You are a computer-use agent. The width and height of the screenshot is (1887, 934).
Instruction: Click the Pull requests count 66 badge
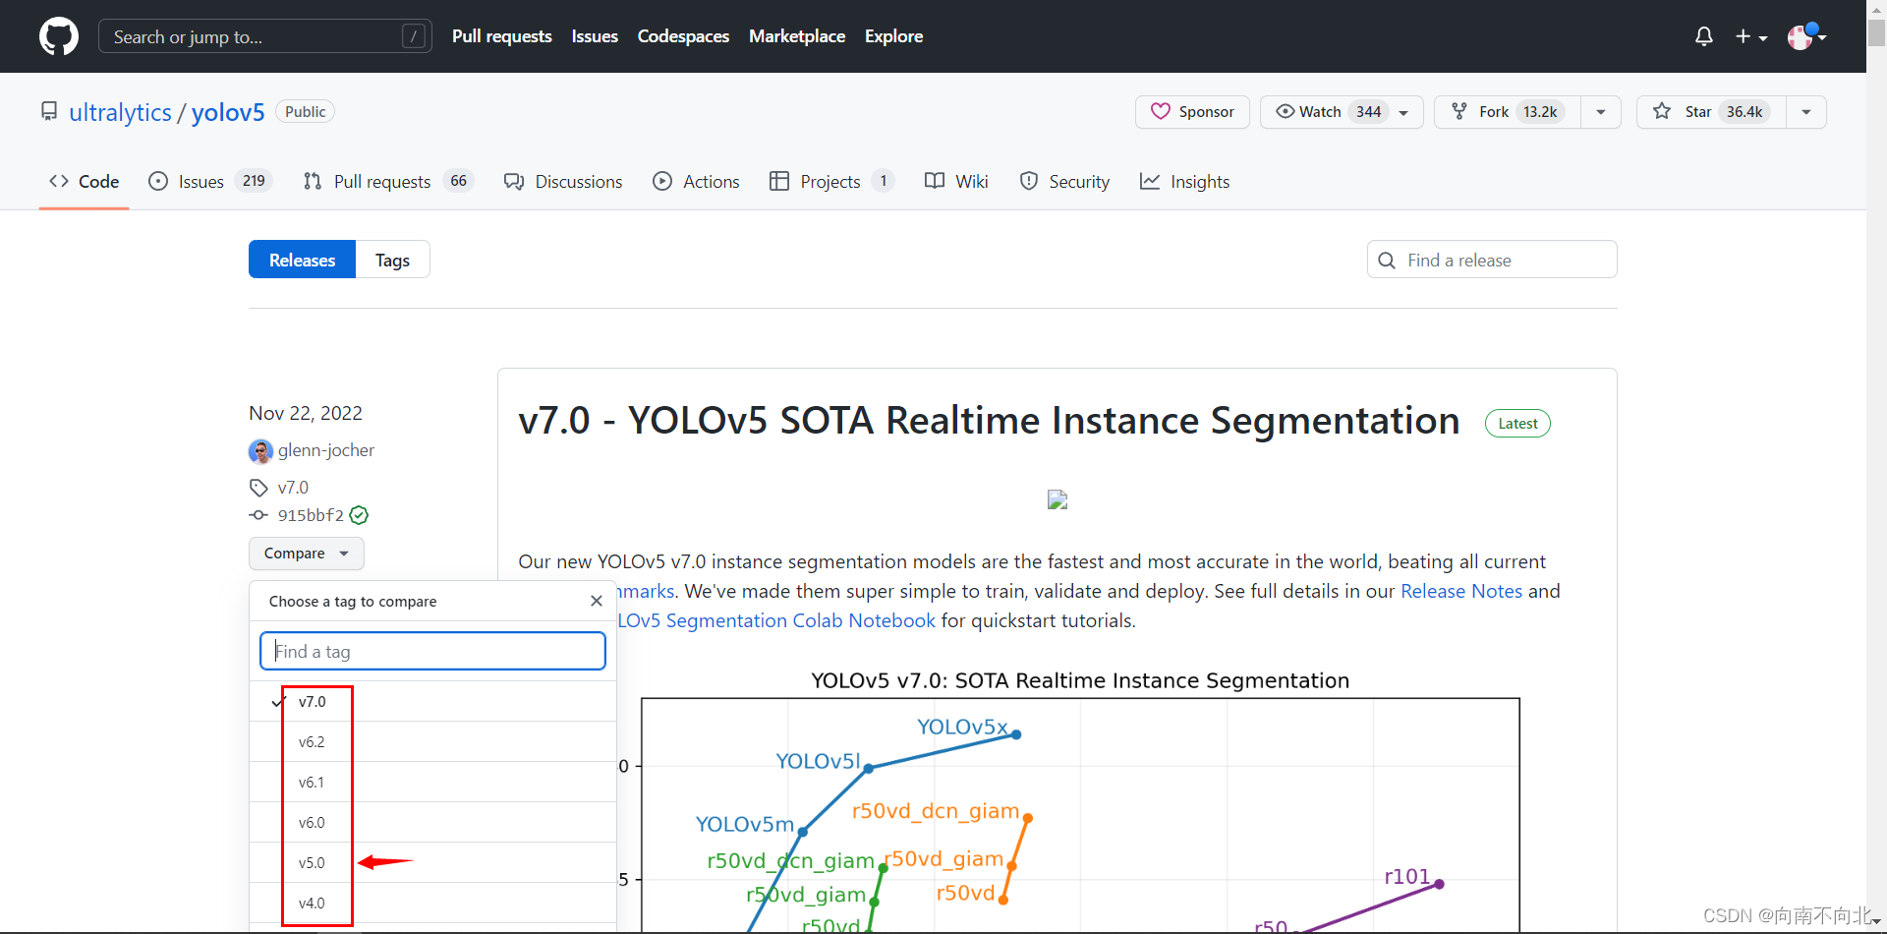pyautogui.click(x=458, y=181)
